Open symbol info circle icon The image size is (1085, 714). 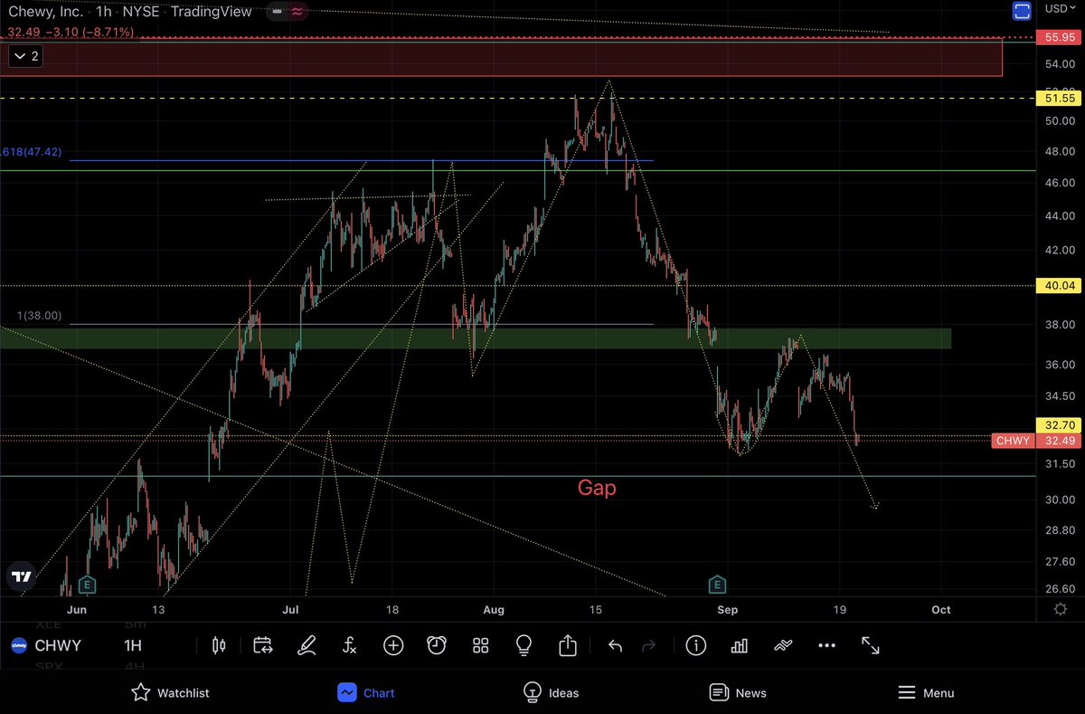coord(695,645)
